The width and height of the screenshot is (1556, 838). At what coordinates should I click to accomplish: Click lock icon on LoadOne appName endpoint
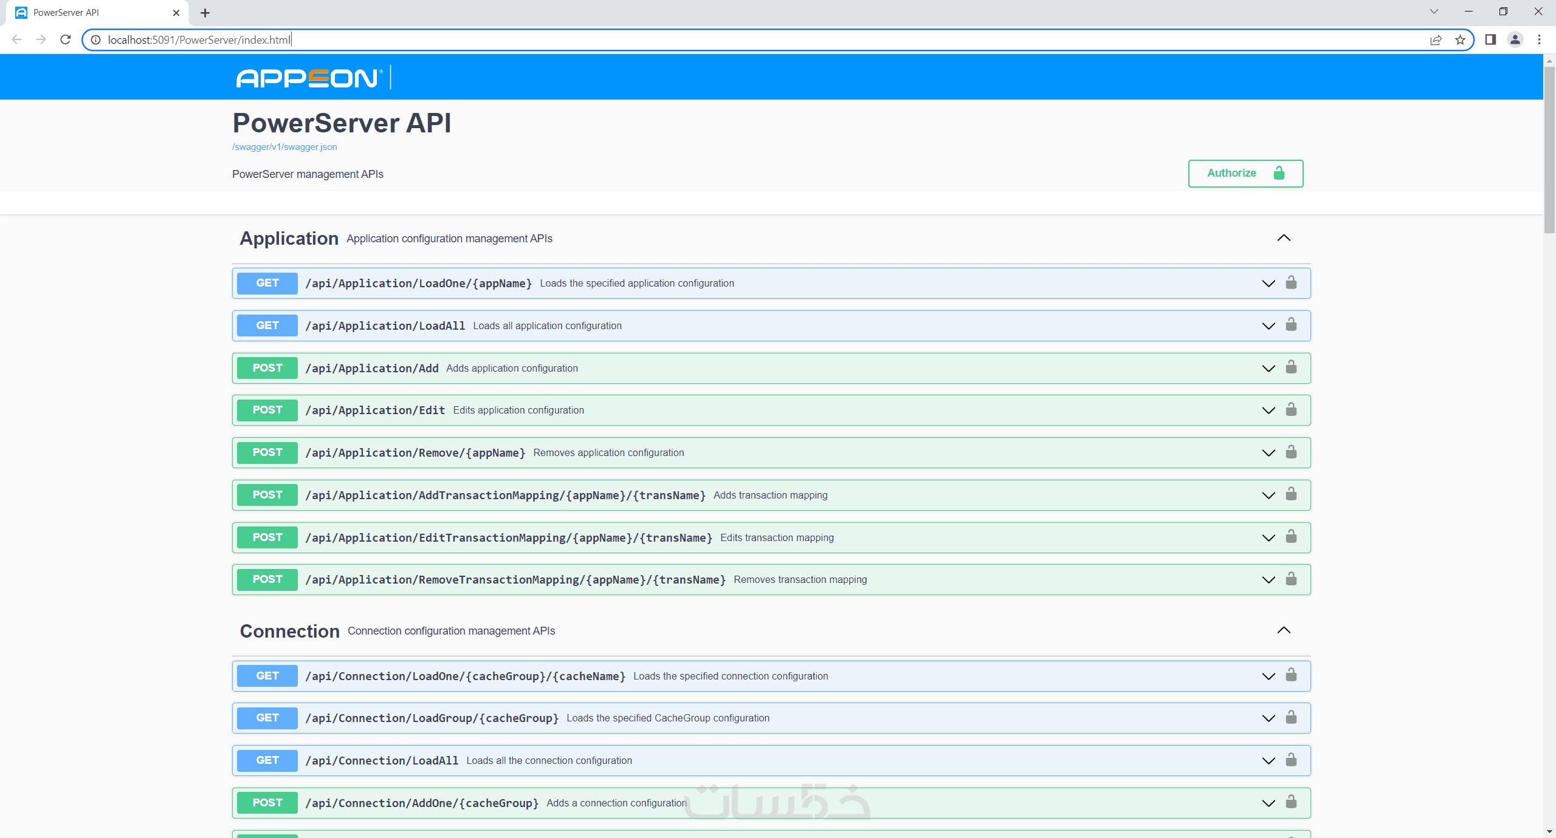(x=1291, y=283)
